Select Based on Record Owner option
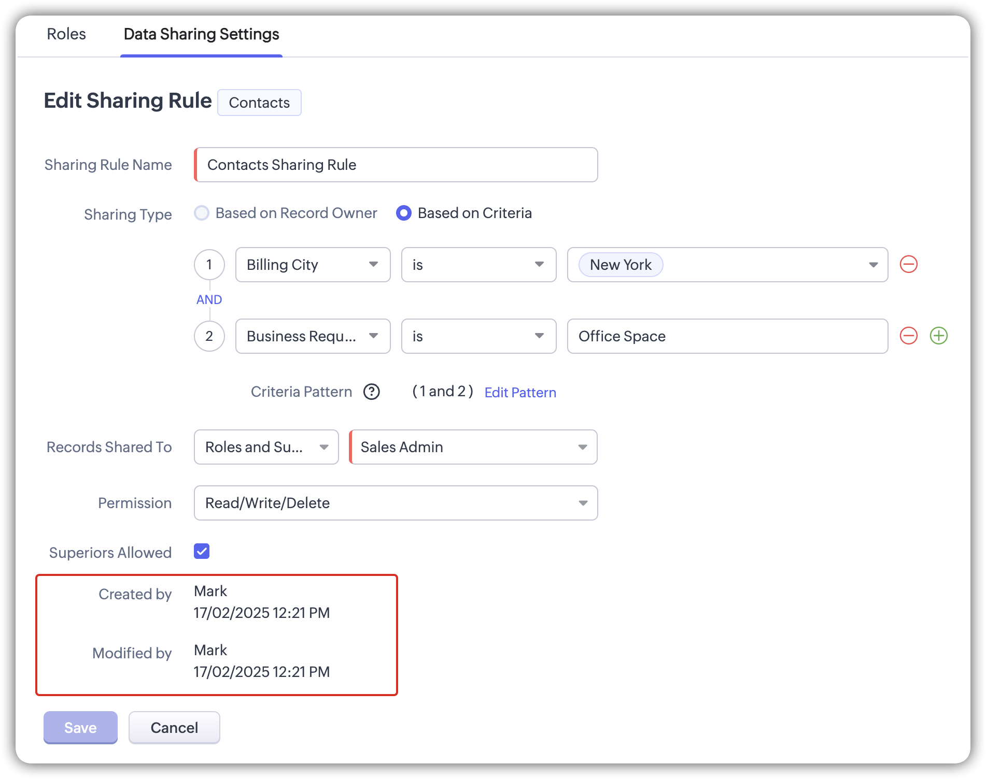Screen dimensions: 986x779 coord(202,213)
